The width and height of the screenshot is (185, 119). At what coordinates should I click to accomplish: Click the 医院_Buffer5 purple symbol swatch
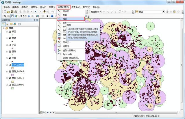tap(12, 75)
